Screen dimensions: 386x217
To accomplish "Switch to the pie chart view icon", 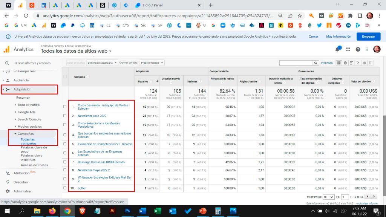I will (x=345, y=63).
